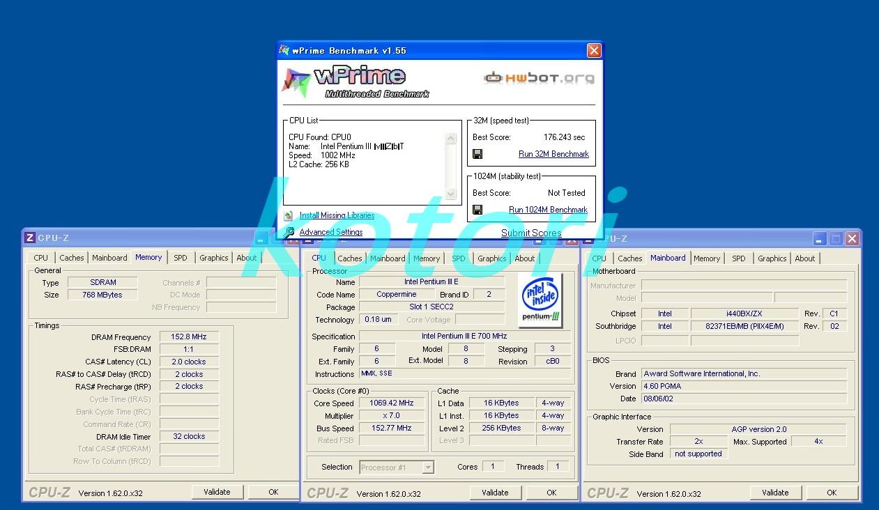Minimize the right CPU-Z window
This screenshot has width=879, height=510.
(820, 239)
